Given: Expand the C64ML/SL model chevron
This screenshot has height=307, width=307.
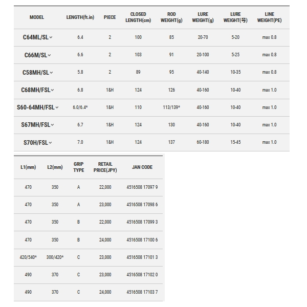Looking at the screenshot, I should point(51,37).
